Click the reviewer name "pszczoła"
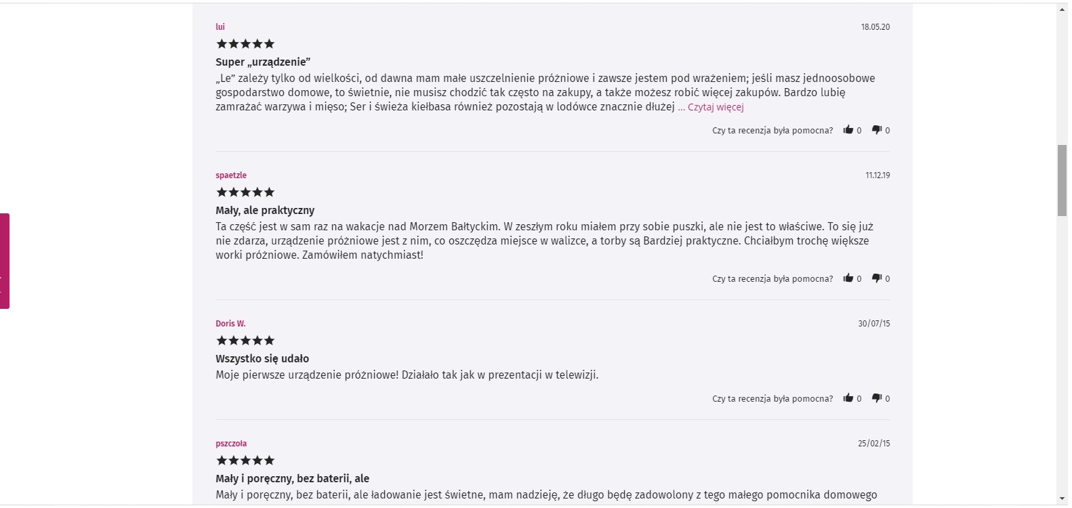 point(231,444)
